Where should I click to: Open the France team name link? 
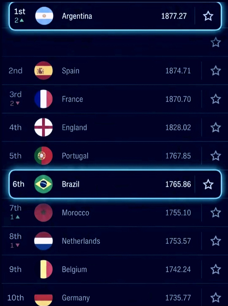click(x=73, y=99)
